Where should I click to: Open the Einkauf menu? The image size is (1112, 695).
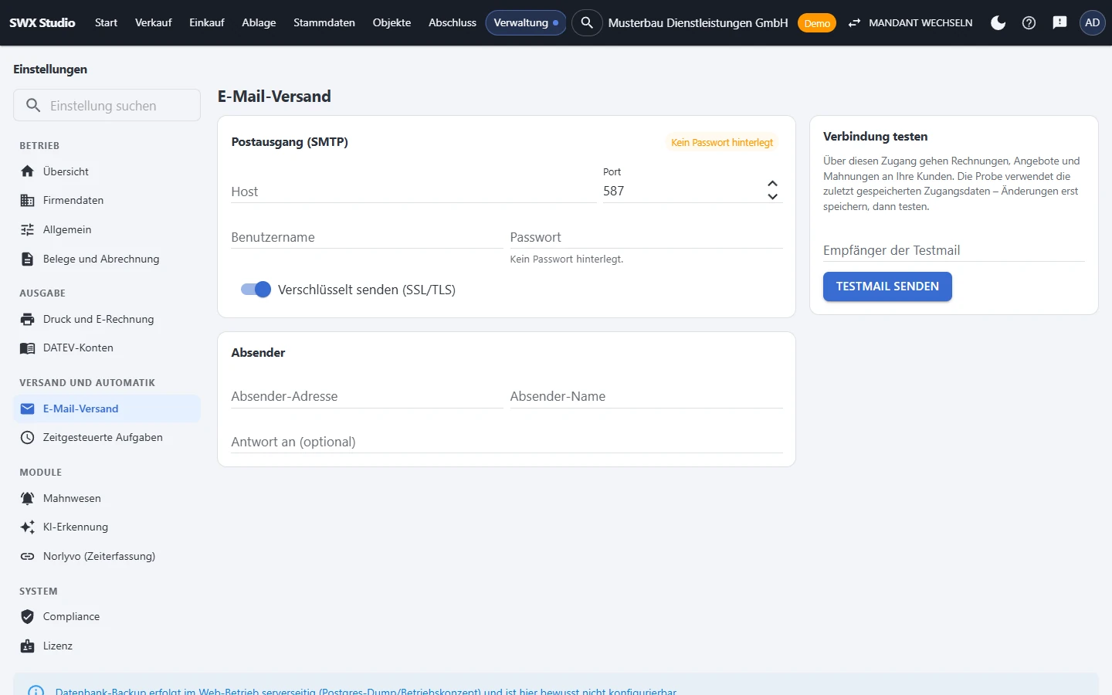[207, 22]
